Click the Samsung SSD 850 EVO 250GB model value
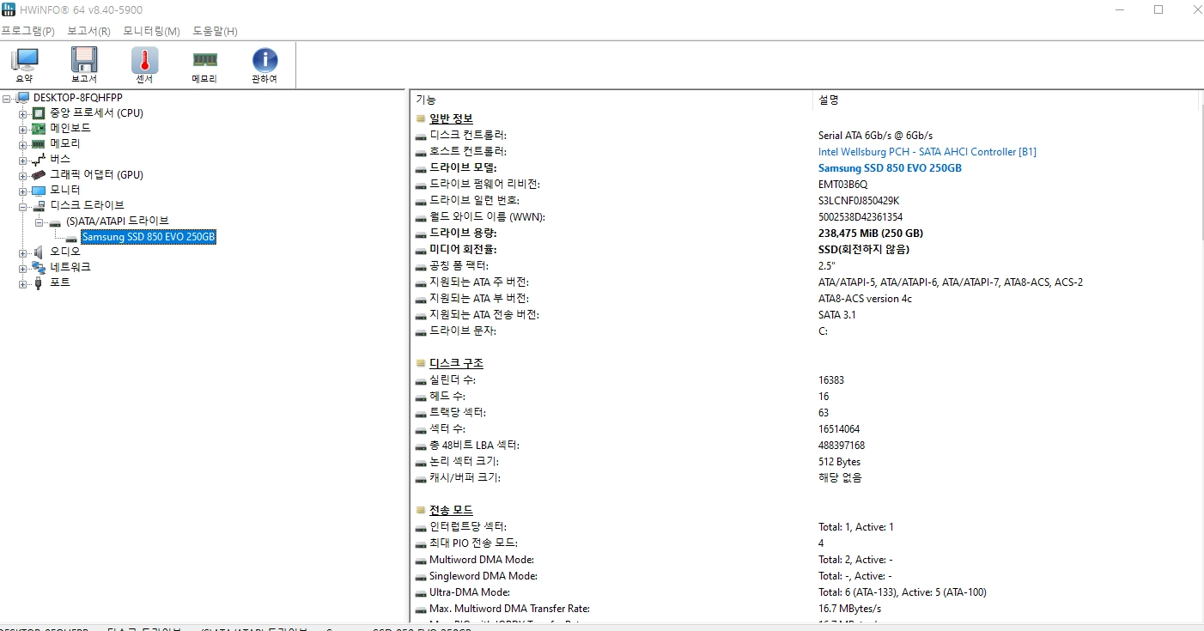This screenshot has height=631, width=1204. click(x=890, y=168)
